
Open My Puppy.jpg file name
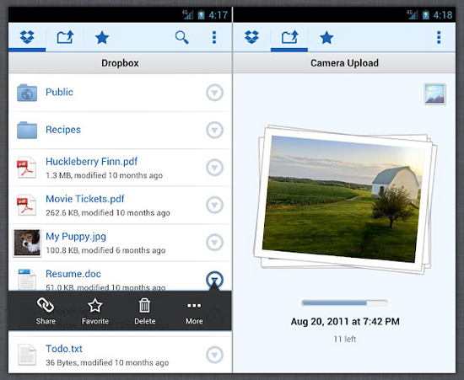(x=76, y=237)
